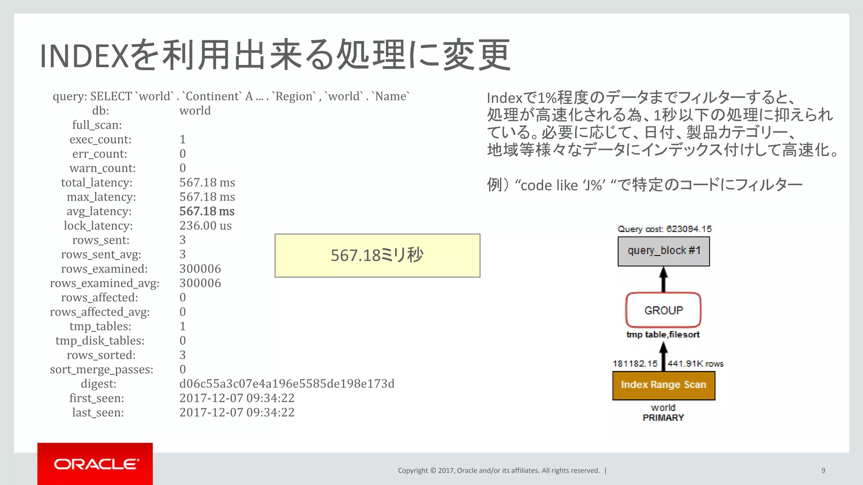Click the world PRIMARY table label
This screenshot has width=863, height=485.
663,413
